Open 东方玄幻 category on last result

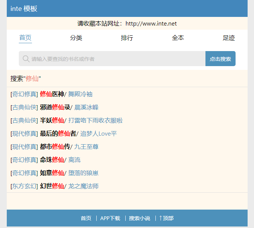coord(24,186)
